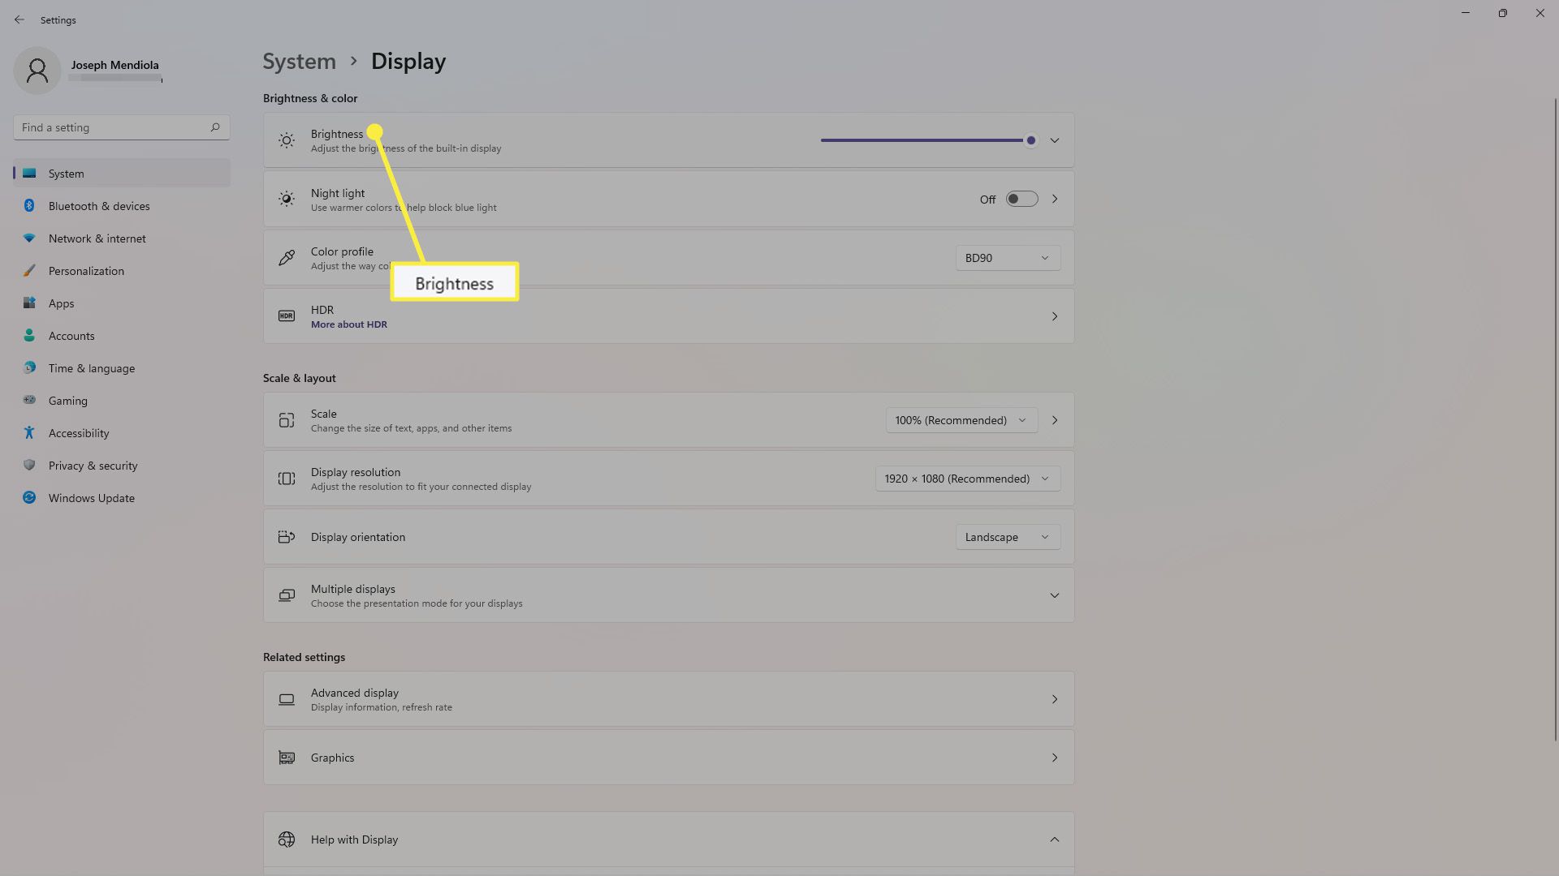Click the back arrow in Settings title bar

(x=19, y=19)
